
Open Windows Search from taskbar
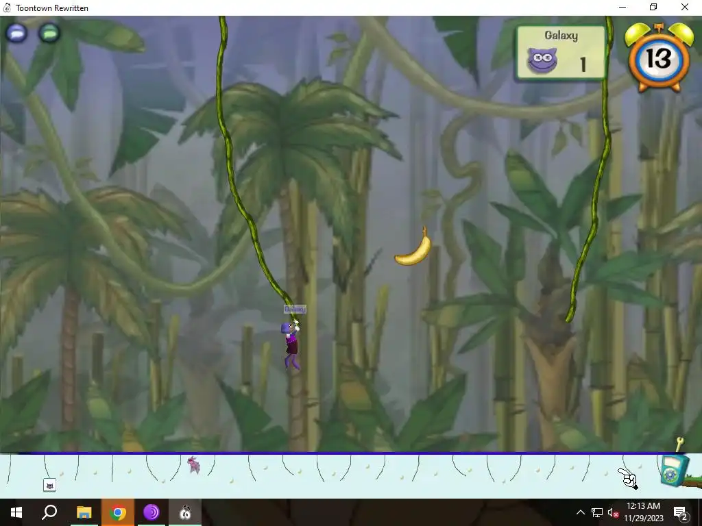pos(49,512)
